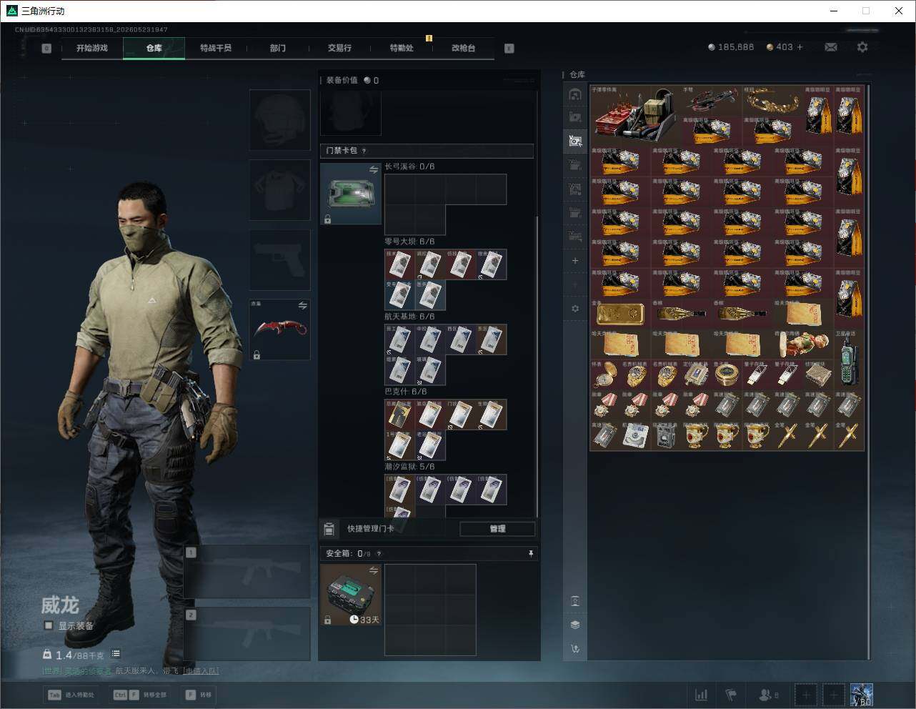Click the flag icon in bottom bar
Screen dimensions: 916x709
coord(731,695)
